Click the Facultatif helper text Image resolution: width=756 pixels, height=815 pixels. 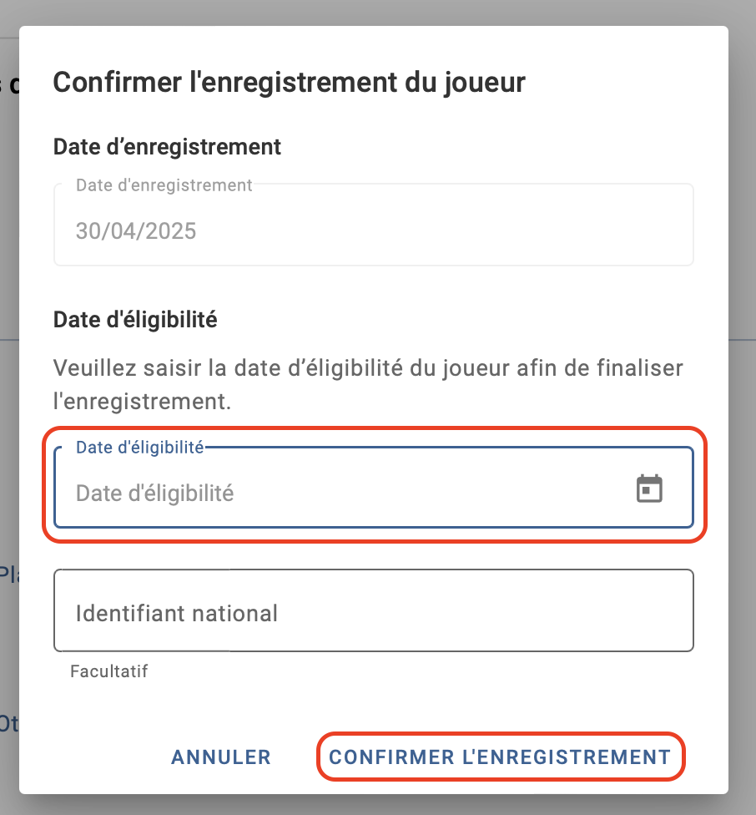[x=109, y=671]
